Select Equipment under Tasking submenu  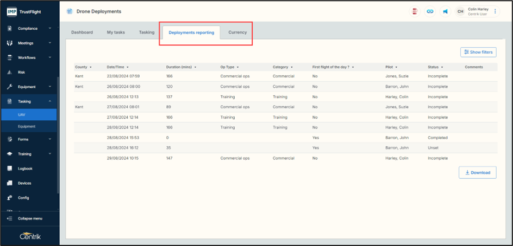click(x=27, y=126)
